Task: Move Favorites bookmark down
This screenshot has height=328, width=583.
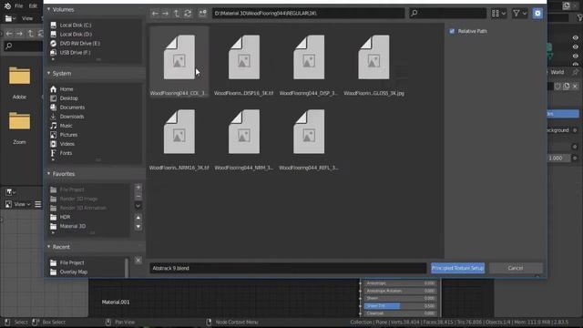Action: pyautogui.click(x=138, y=227)
